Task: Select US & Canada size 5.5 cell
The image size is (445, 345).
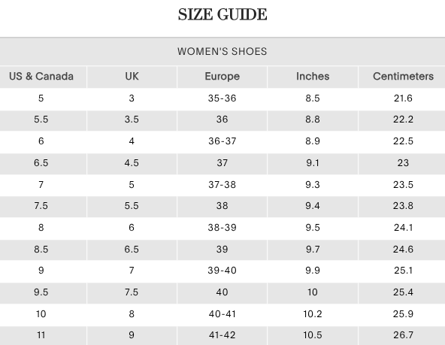Action: pos(41,120)
